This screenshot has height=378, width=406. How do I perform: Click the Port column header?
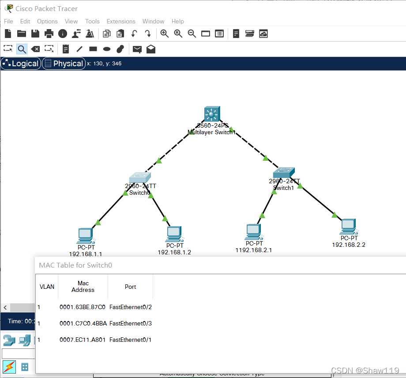(x=130, y=287)
